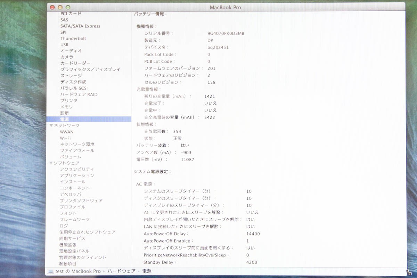Select Thunderbolt in the hardware list
Image resolution: width=417 pixels, height=278 pixels.
(73, 38)
